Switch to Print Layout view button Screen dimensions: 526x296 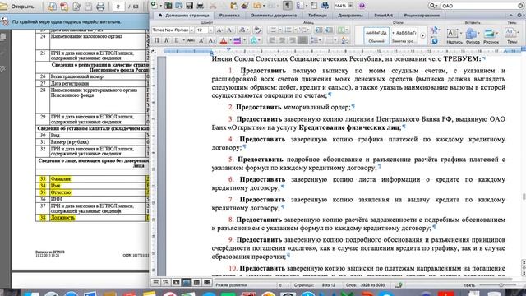[187, 283]
